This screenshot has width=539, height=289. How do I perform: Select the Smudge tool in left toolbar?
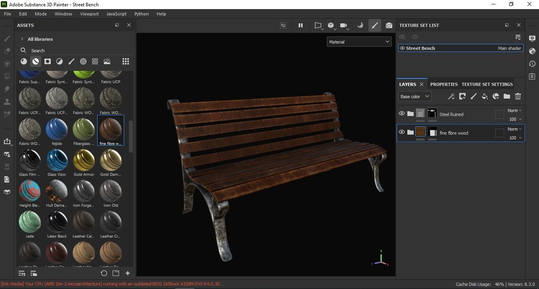pyautogui.click(x=7, y=89)
